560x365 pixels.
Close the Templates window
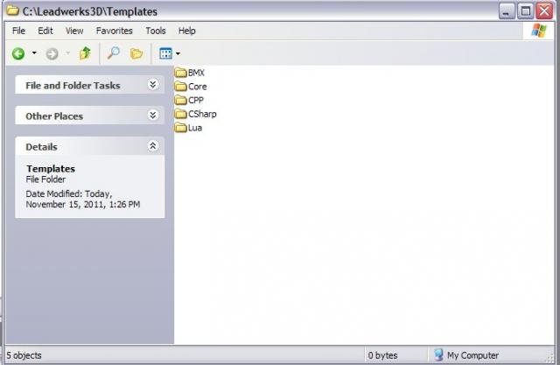[544, 11]
